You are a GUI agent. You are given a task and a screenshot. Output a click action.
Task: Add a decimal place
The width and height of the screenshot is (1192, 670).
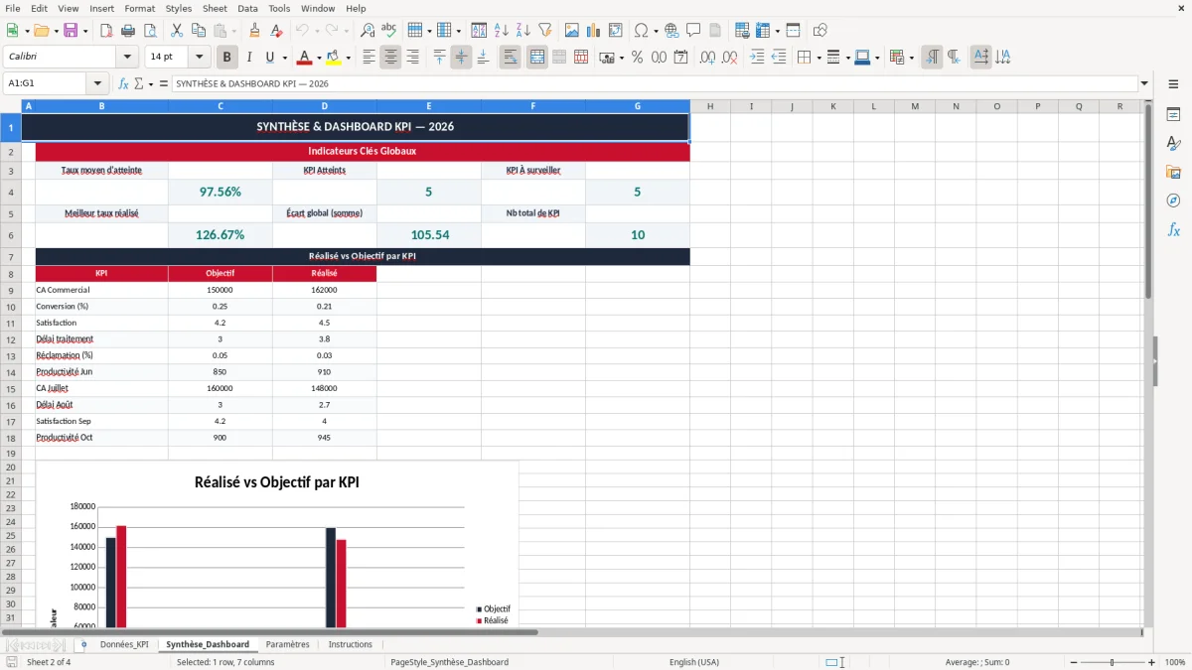(x=707, y=58)
